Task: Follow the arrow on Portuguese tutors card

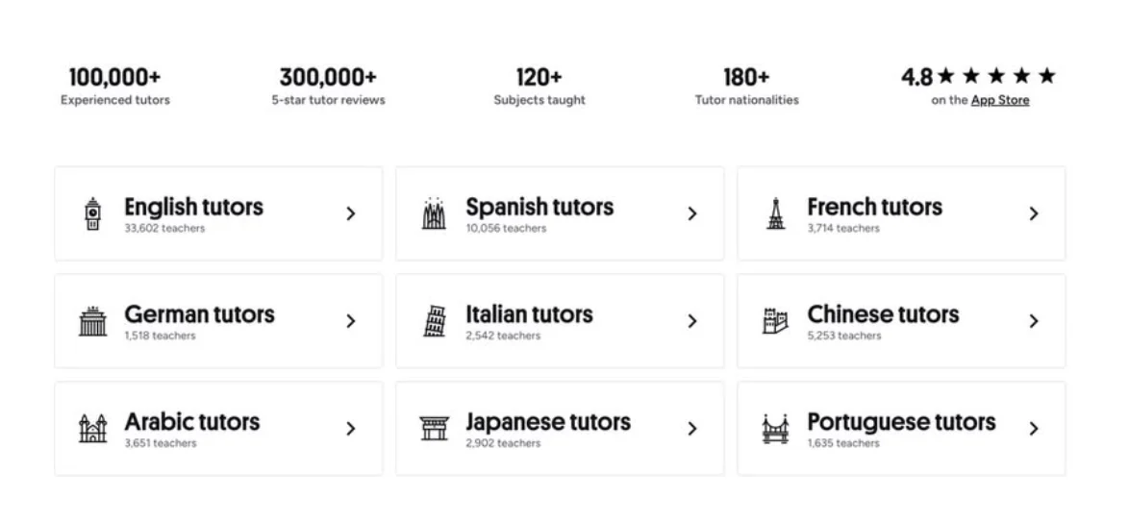Action: click(1034, 429)
